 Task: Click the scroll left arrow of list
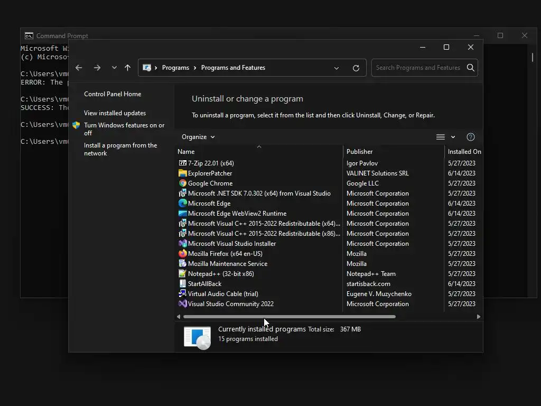click(179, 317)
